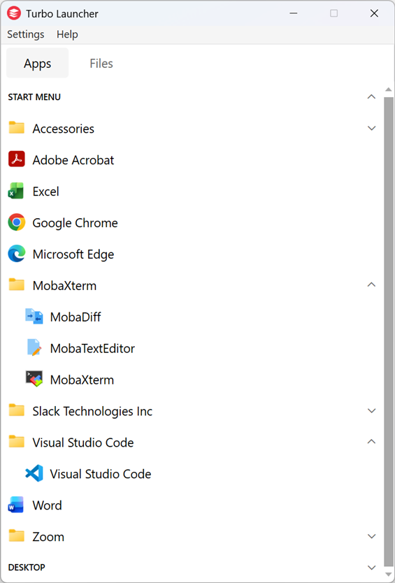Click the DESKTOP section heading
This screenshot has height=583, width=395.
[x=27, y=568]
